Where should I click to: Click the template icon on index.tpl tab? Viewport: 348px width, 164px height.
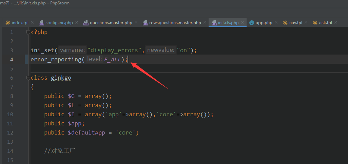point(7,23)
